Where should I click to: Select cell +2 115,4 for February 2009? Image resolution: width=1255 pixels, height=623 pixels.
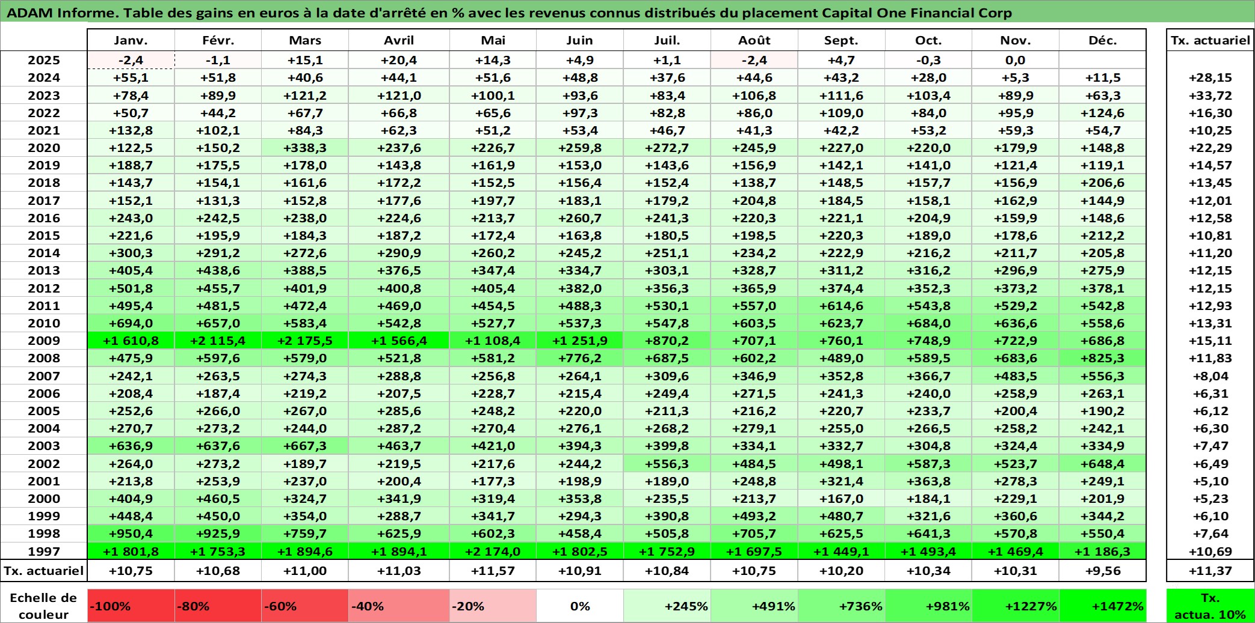[x=218, y=341]
